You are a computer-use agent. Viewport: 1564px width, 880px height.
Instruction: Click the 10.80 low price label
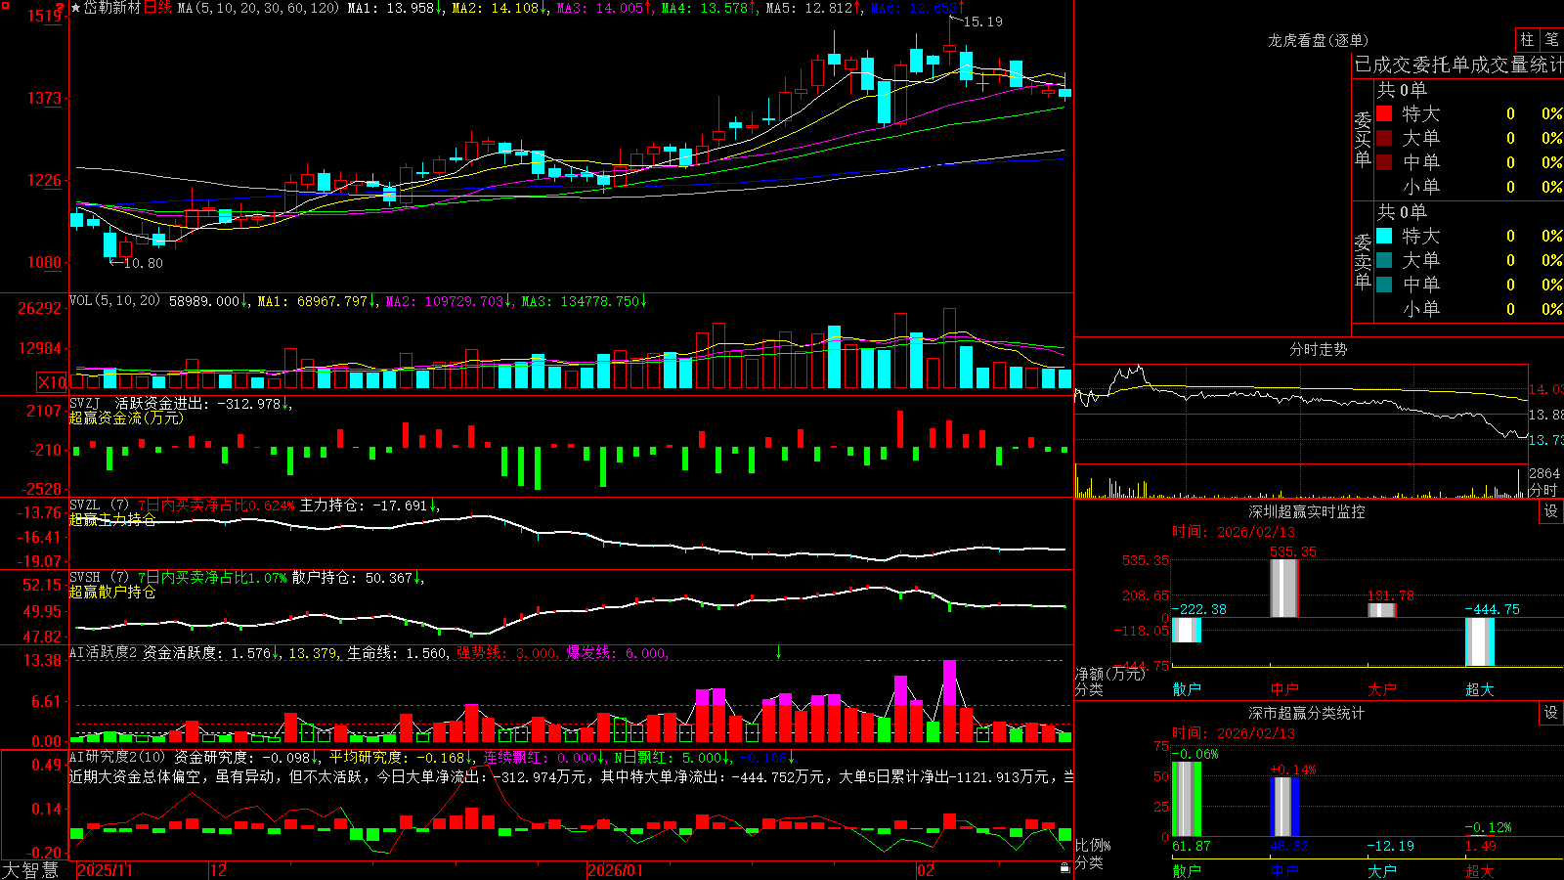tap(144, 263)
